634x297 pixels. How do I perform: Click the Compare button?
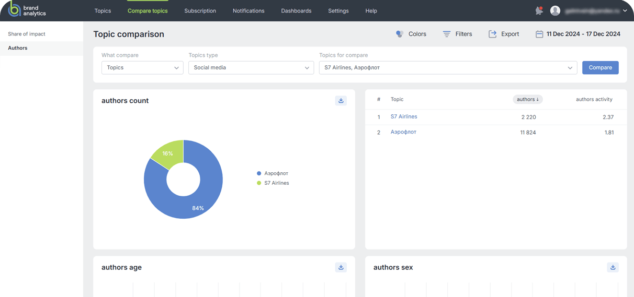point(601,68)
